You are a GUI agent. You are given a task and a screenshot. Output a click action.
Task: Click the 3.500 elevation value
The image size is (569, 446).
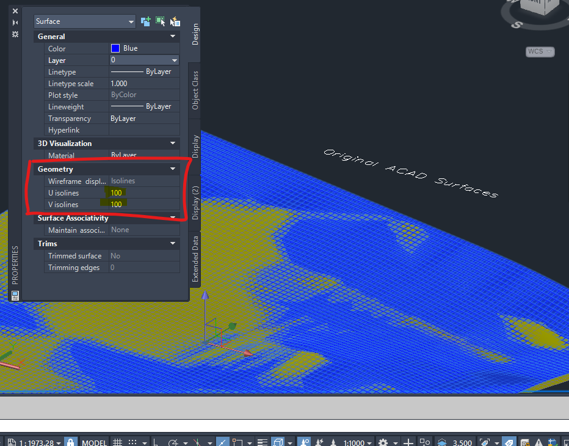(463, 443)
